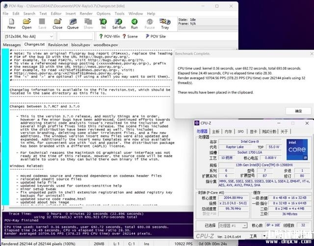Viewport: 314px width, 246px height.
Task: Open the render Queue icon
Action: click(x=73, y=24)
